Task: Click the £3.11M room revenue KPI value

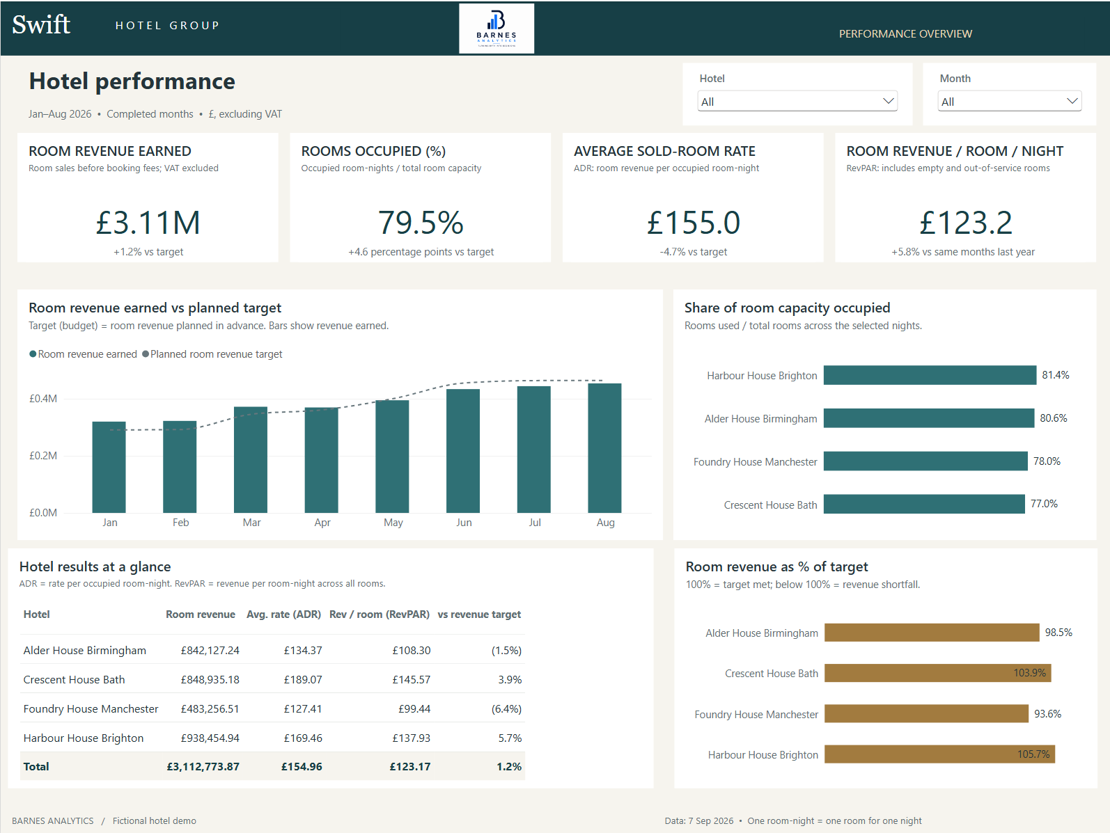Action: click(148, 223)
